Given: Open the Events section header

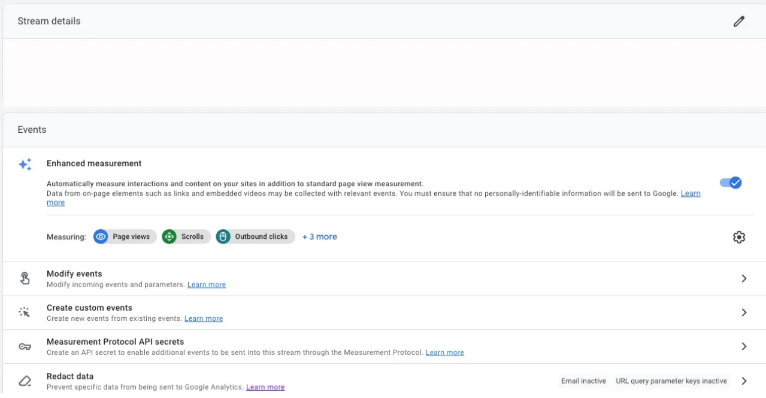Looking at the screenshot, I should pos(31,129).
